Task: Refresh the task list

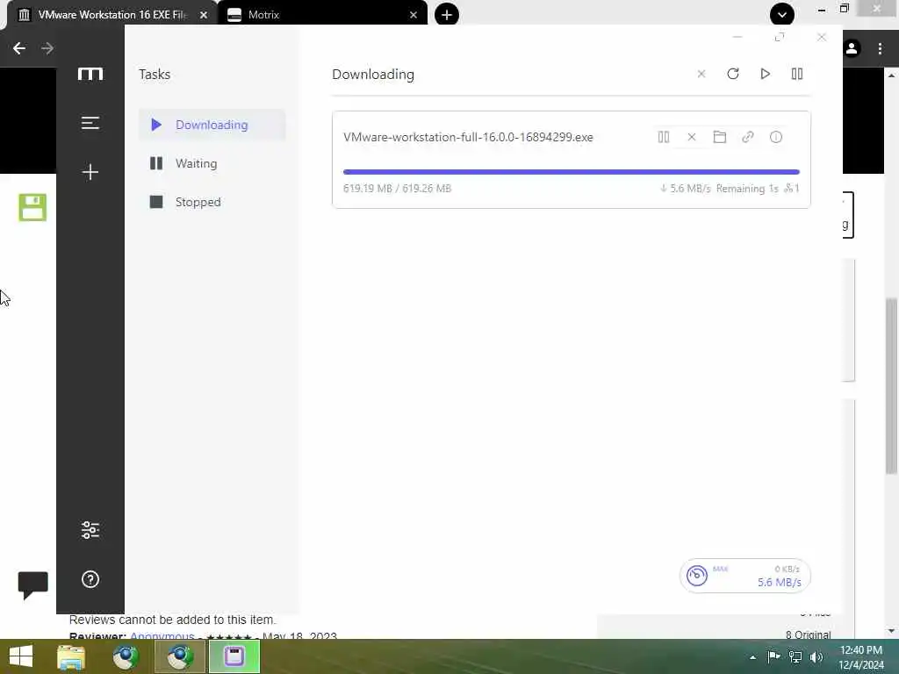Action: point(733,74)
